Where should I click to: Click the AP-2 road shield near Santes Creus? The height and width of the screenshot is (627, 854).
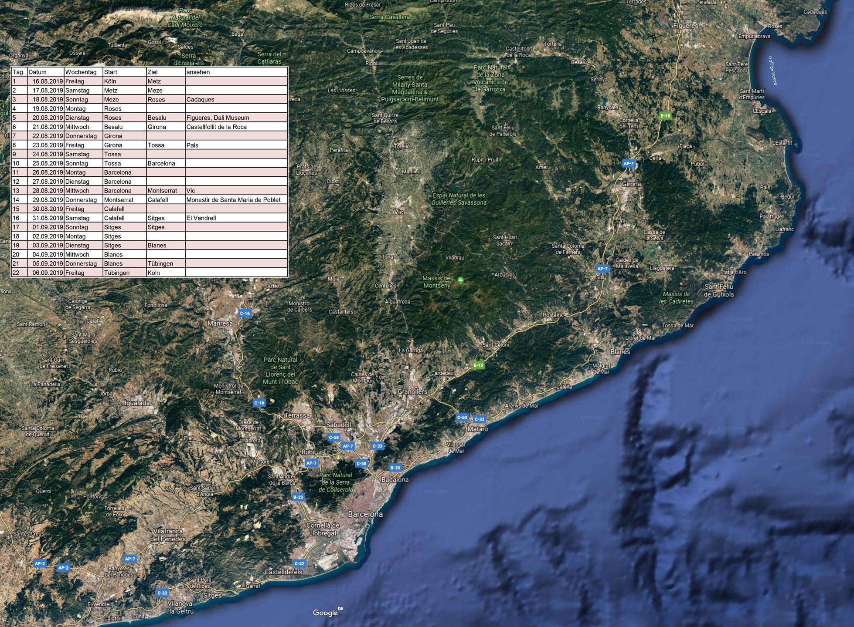[40, 563]
